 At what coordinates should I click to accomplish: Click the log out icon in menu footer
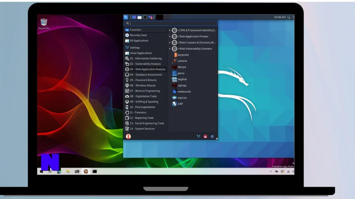pyautogui.click(x=212, y=136)
